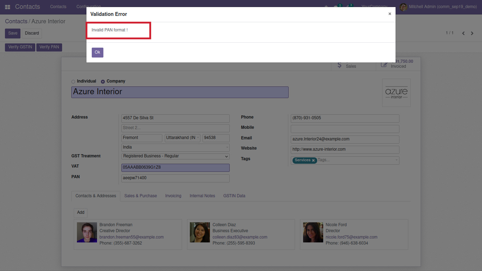
Task: Click Mitchell Admin user avatar
Action: 403,7
